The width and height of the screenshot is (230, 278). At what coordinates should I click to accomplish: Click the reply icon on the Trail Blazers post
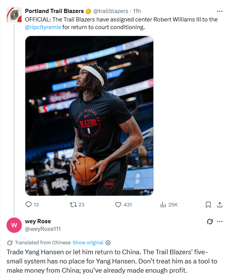coord(29,204)
